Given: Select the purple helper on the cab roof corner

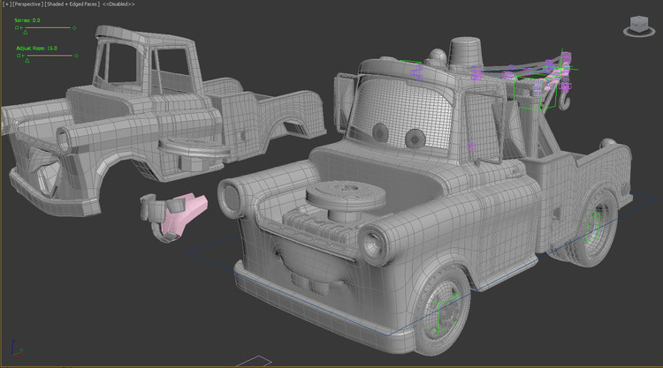Looking at the screenshot, I should click(x=477, y=71).
